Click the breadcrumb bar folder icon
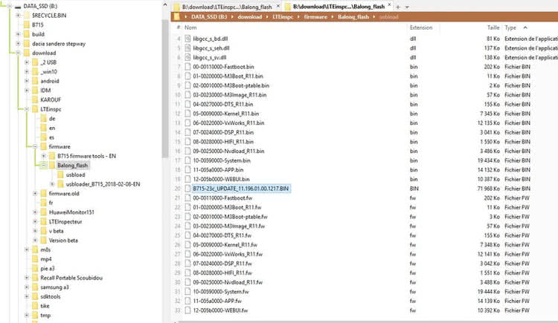The height and width of the screenshot is (323, 558). (177, 16)
